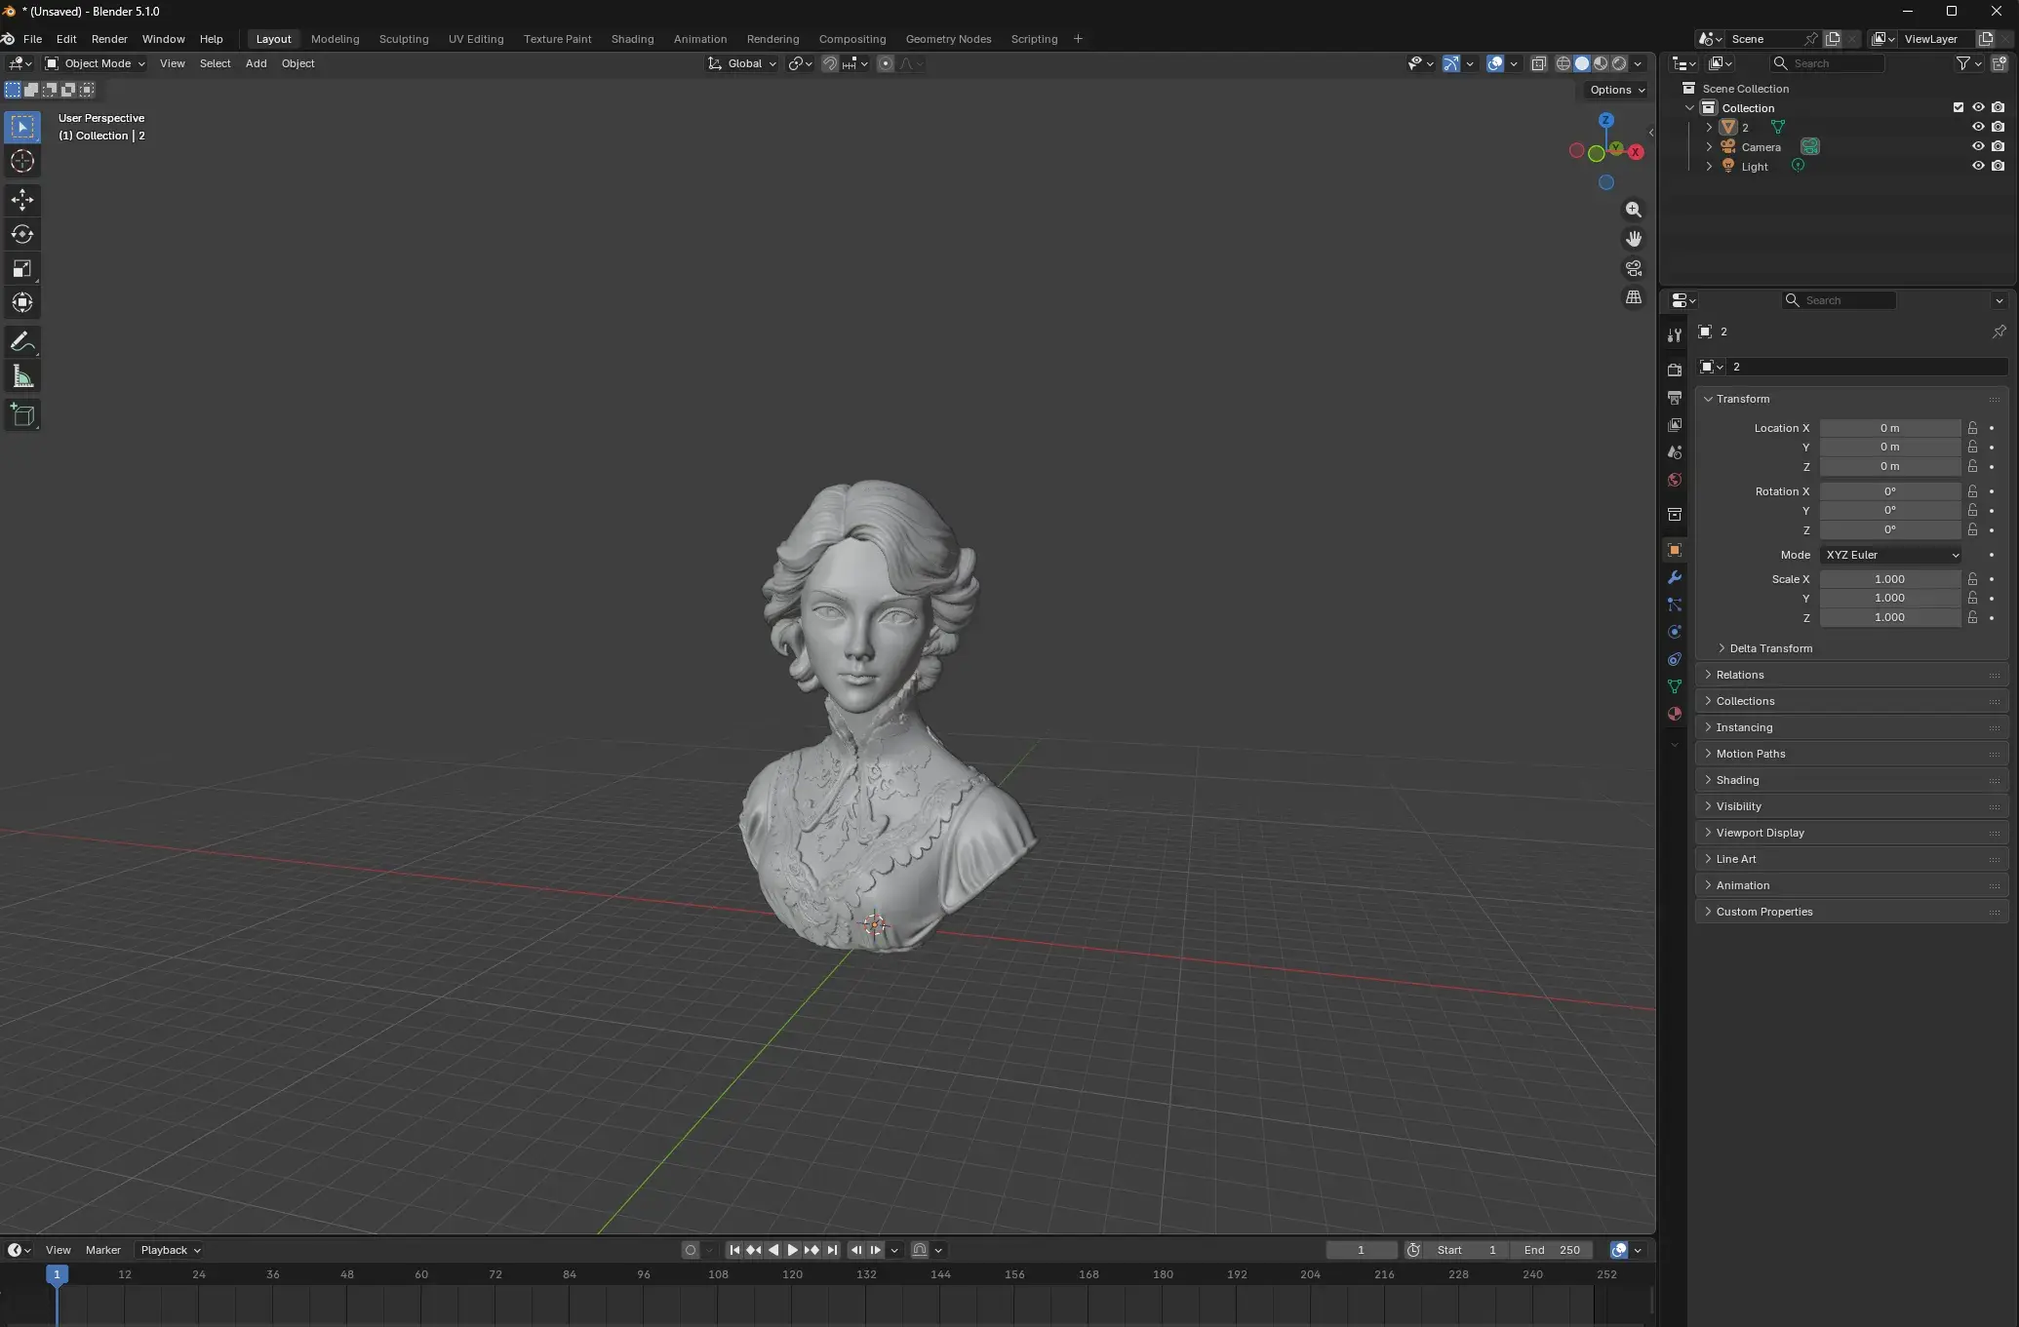
Task: Open the Modifiers properties tab
Action: [x=1675, y=577]
